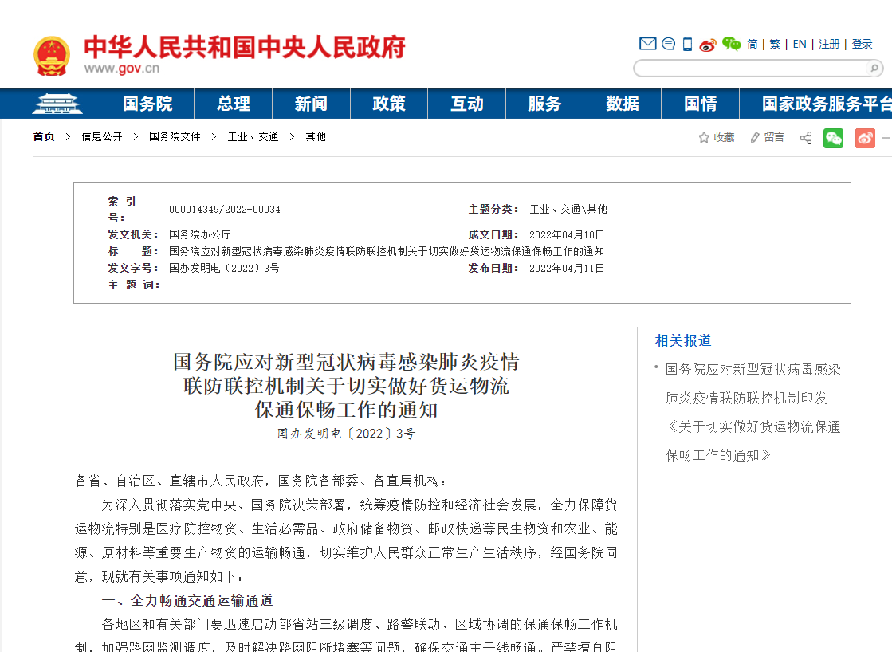Screen dimensions: 892x652
Task: Open the email envelope icon
Action: 647,44
